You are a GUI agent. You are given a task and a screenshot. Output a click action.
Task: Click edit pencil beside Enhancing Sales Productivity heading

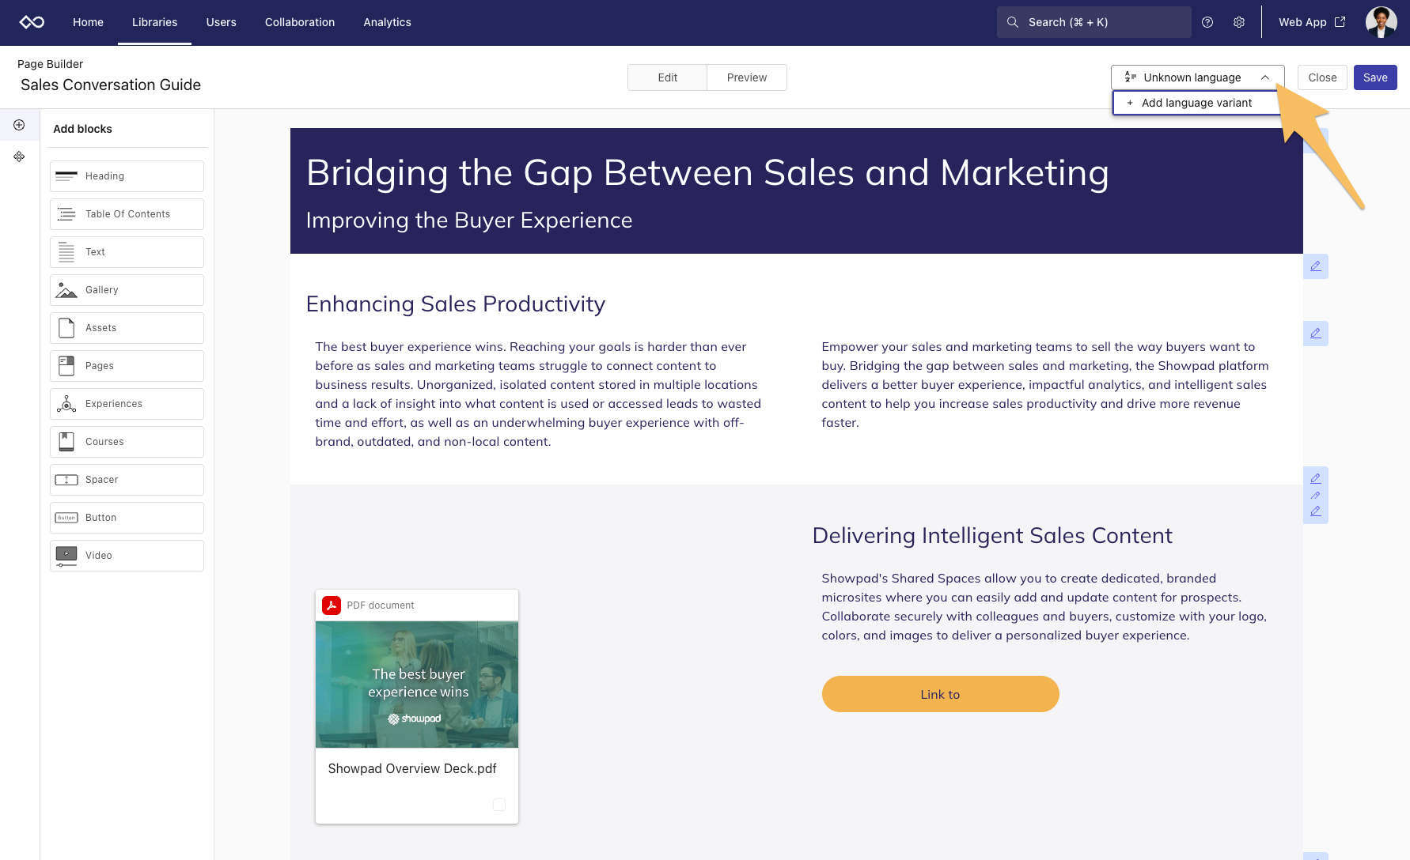(x=1315, y=266)
